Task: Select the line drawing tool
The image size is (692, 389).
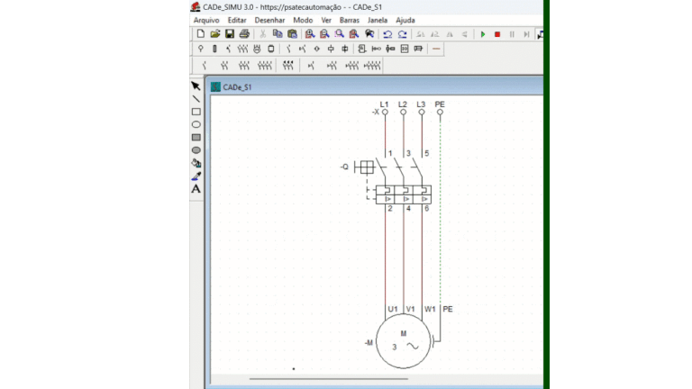Action: tap(196, 99)
